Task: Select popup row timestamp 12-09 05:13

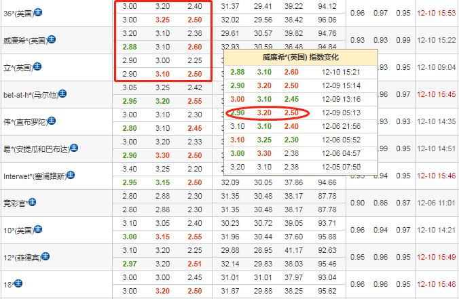Action: click(341, 113)
